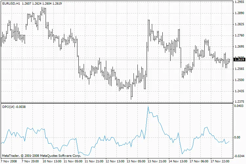This screenshot has height=164, width=246.
Task: Select the 6 Nov 2008 time label
Action: pos(9,161)
